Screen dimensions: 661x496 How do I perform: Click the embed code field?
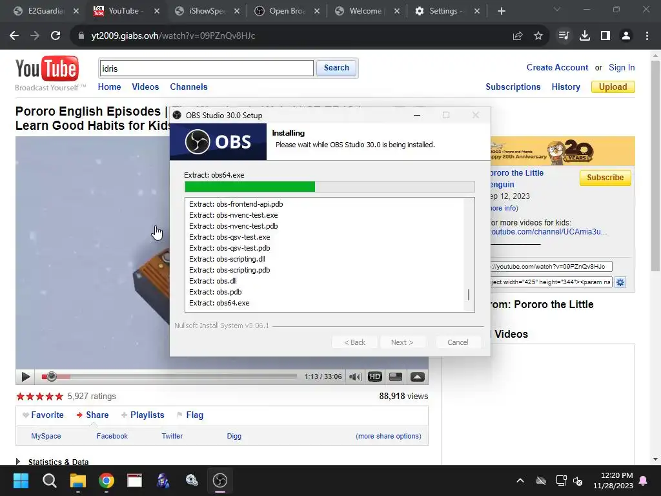[x=551, y=282]
